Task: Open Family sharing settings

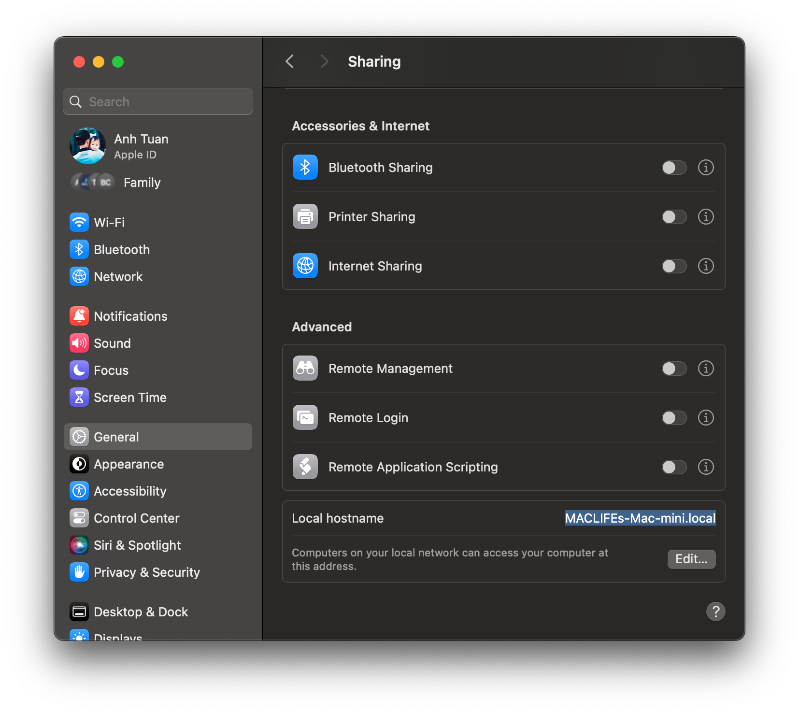Action: pyautogui.click(x=141, y=183)
